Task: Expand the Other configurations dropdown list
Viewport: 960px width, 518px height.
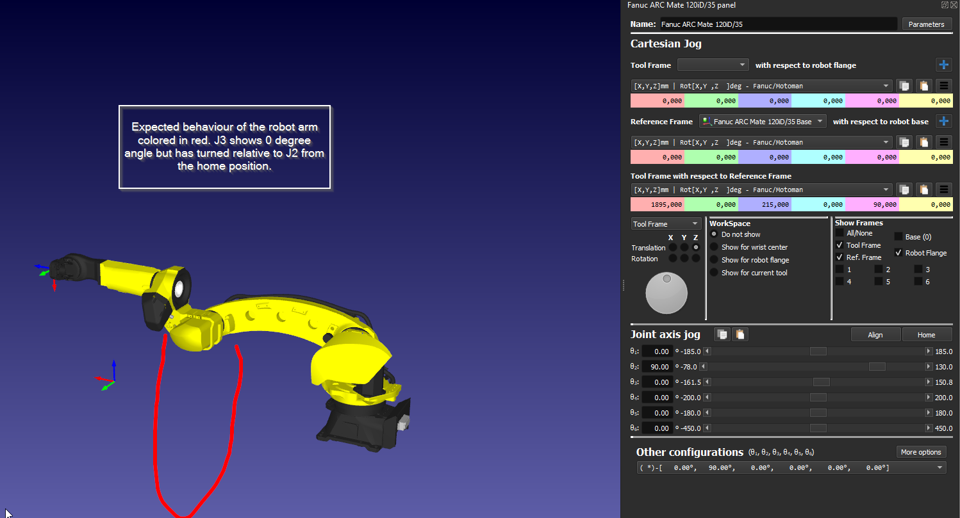Action: pos(940,468)
